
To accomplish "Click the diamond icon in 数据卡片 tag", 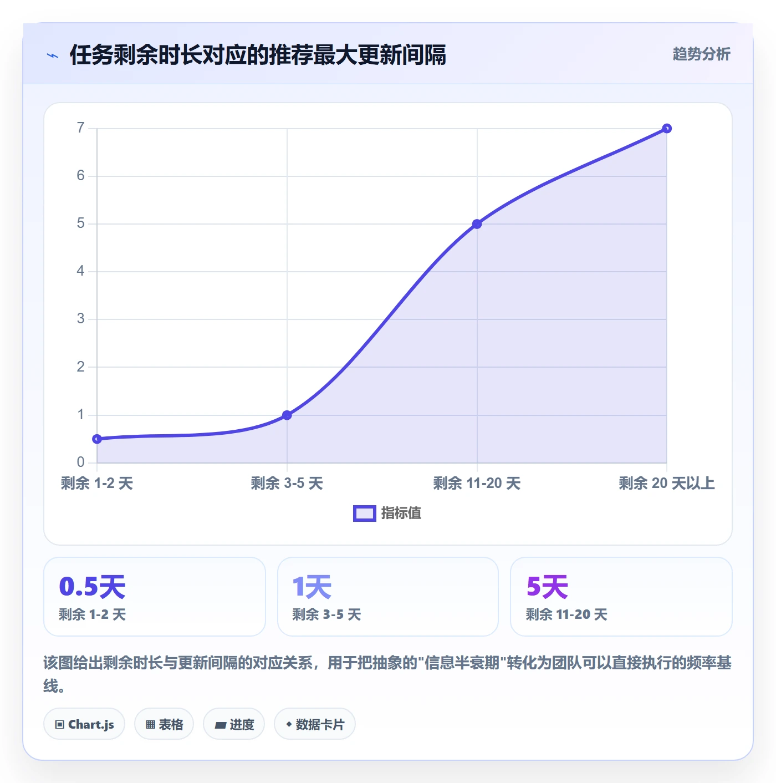I will [289, 724].
